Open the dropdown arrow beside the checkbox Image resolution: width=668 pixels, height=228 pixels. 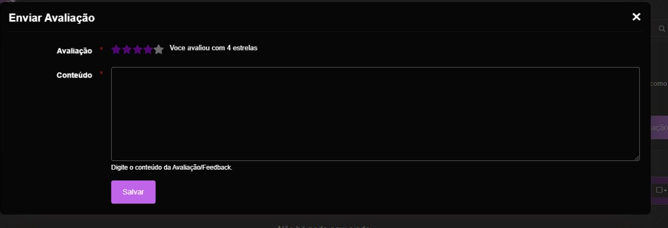coord(665,191)
